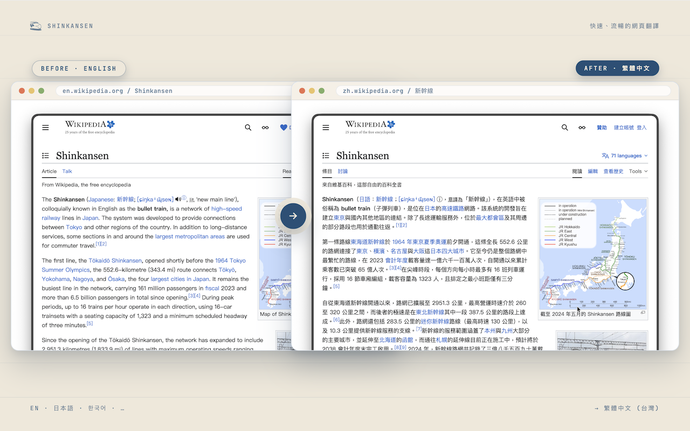Screen dimensions: 690x431
Task: Click the footer text → 繁體中文（台灣）
Action: point(626,408)
